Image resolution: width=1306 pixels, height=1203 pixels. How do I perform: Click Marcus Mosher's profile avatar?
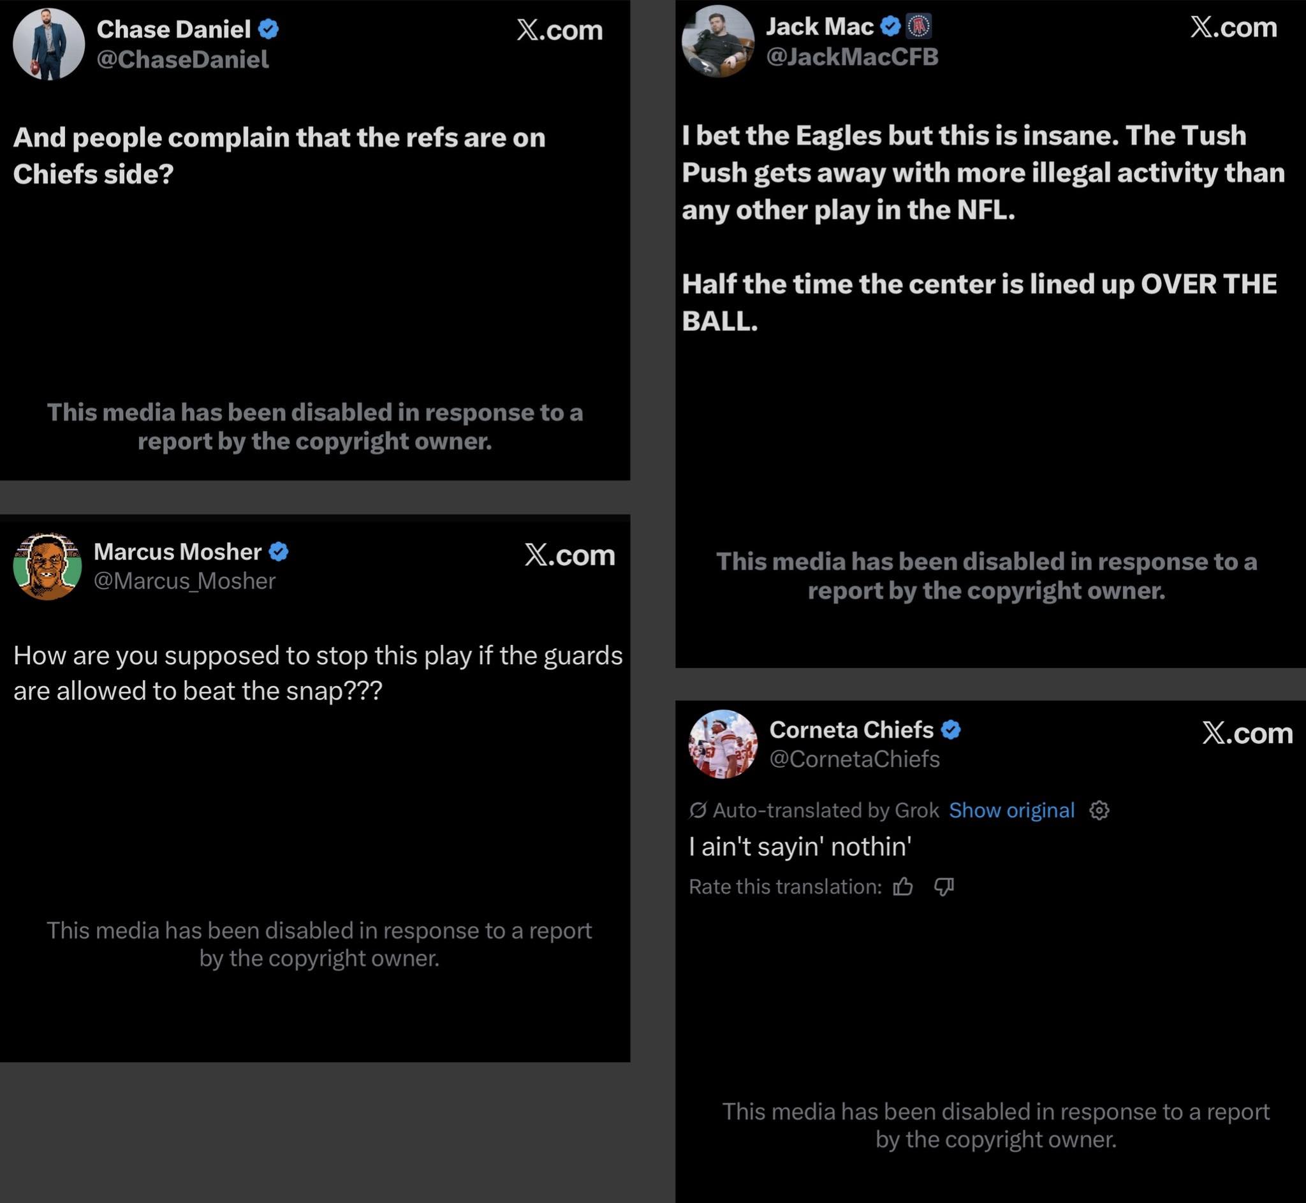tap(47, 566)
